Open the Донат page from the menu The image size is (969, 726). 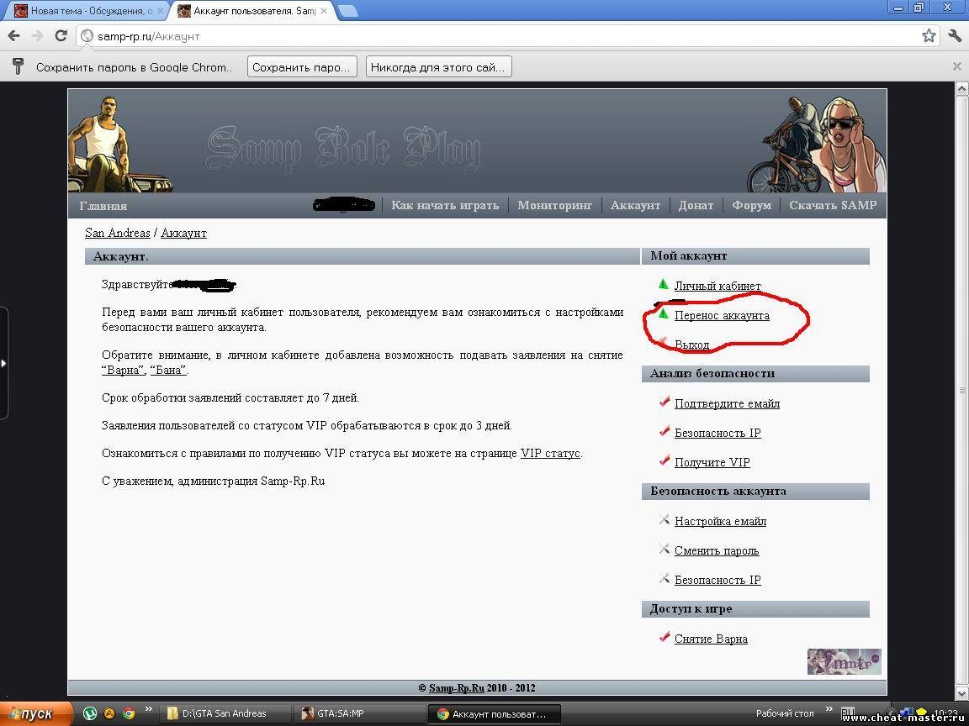[x=696, y=205]
